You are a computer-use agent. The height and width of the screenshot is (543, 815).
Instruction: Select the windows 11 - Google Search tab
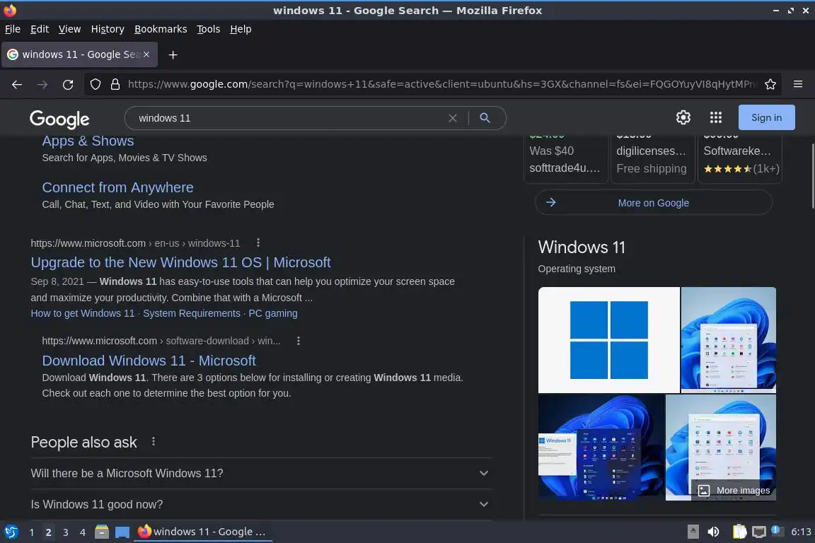[79, 54]
